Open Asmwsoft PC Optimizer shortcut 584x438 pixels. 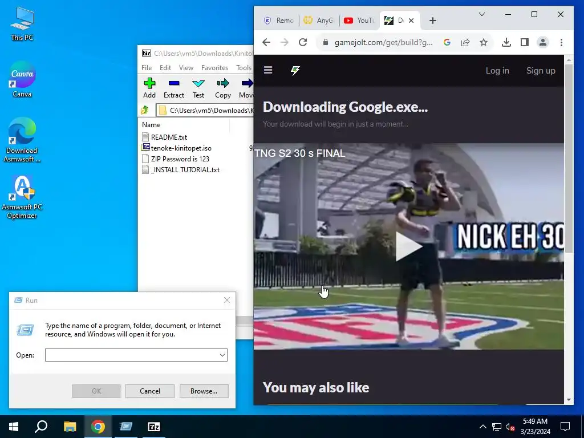(22, 197)
